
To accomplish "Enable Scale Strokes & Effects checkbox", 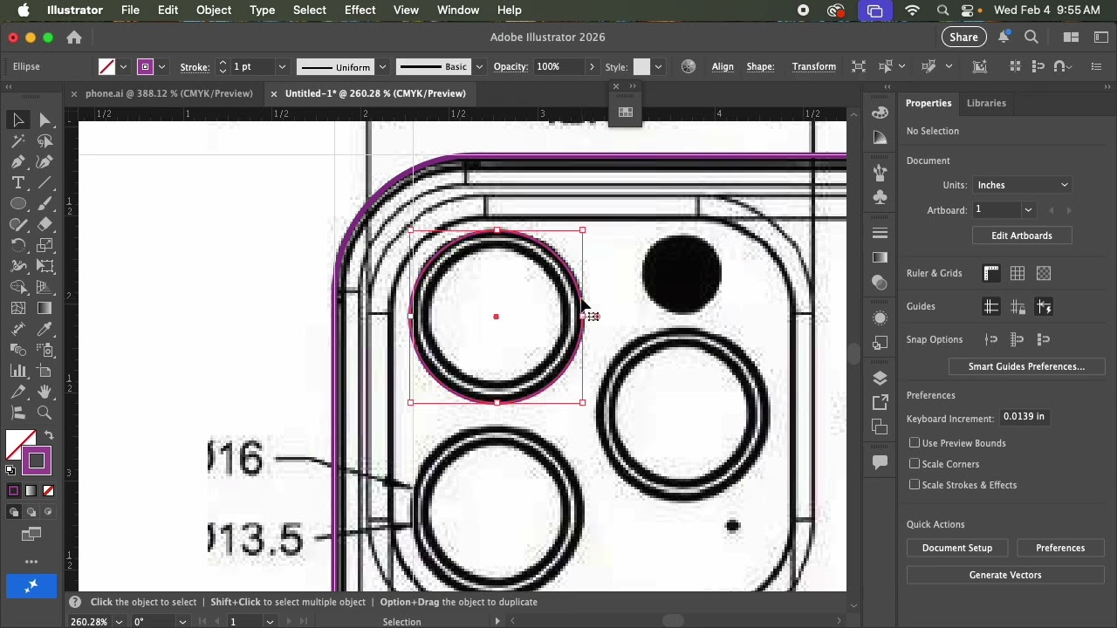I will point(915,485).
